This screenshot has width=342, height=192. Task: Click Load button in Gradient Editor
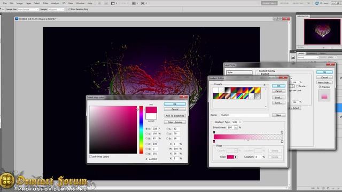click(x=278, y=98)
